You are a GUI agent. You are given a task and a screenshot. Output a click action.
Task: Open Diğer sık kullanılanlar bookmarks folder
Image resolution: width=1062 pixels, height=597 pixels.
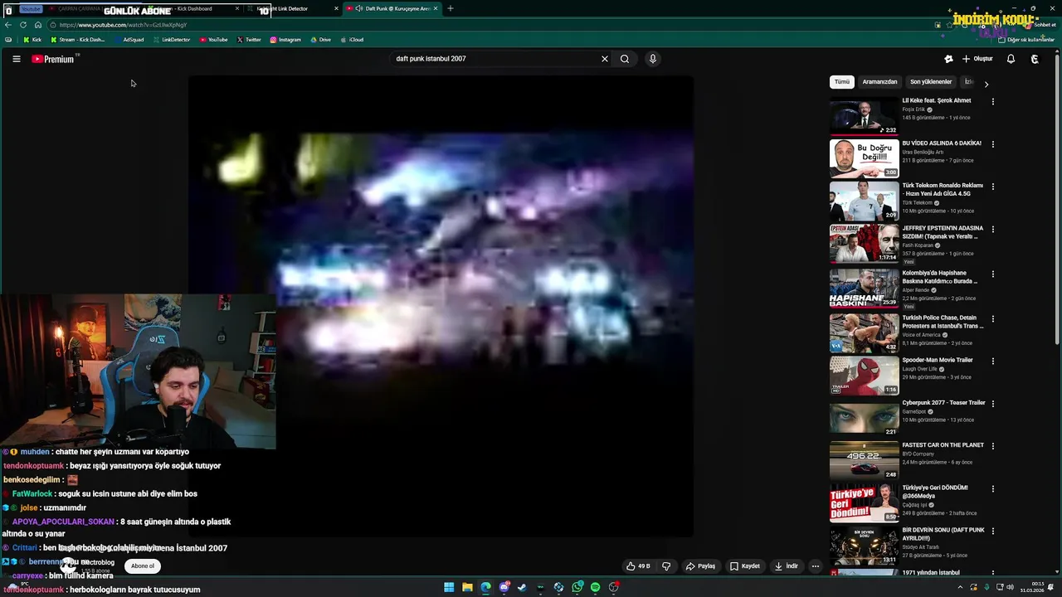[1026, 40]
